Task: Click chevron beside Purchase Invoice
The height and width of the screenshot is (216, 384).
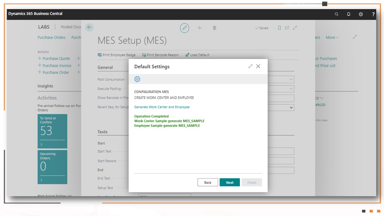Action: click(79, 65)
